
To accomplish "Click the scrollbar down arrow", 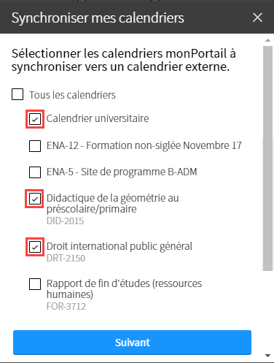I will pos(267,356).
